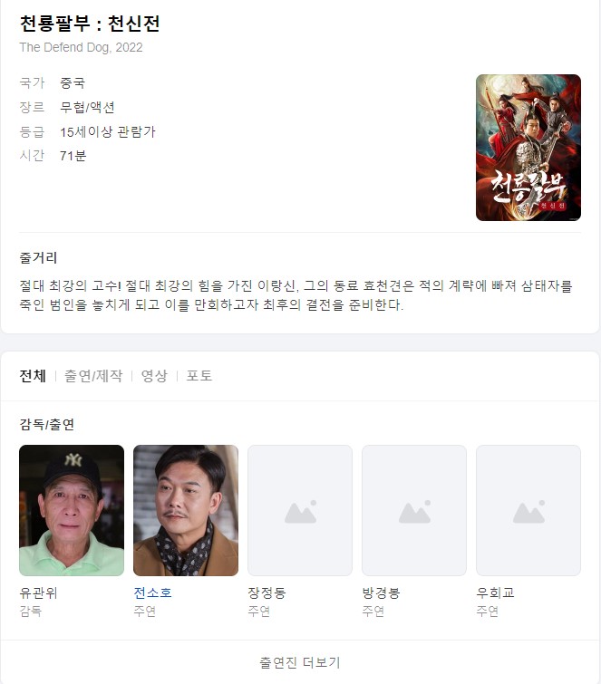Click the 방경봉 name label
The height and width of the screenshot is (684, 601).
click(x=381, y=592)
